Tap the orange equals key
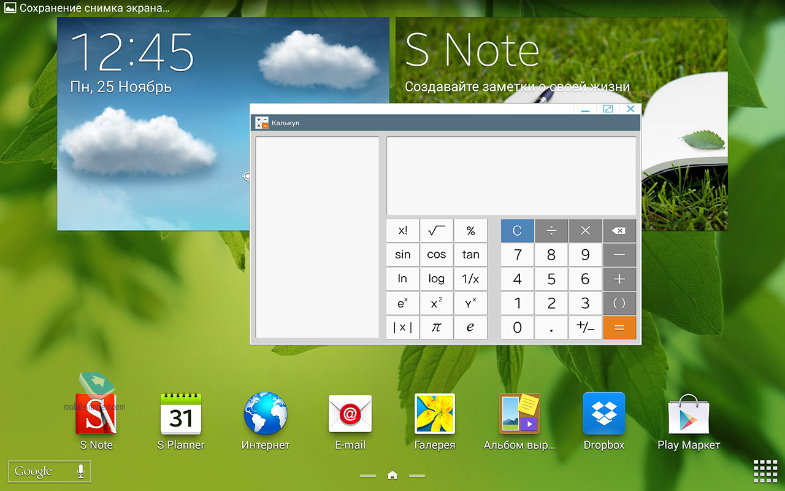 pos(619,328)
